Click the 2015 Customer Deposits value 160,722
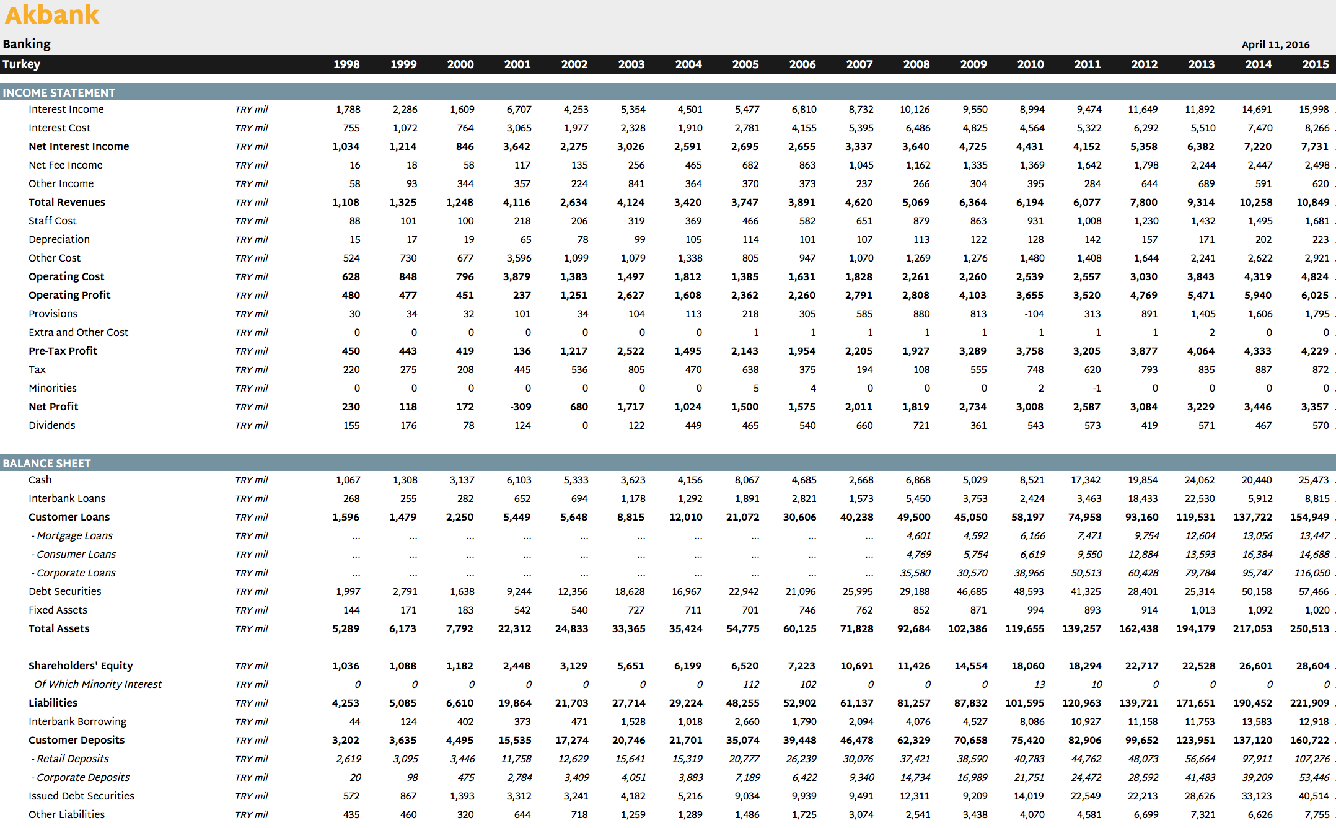Image resolution: width=1336 pixels, height=828 pixels. tap(1310, 740)
